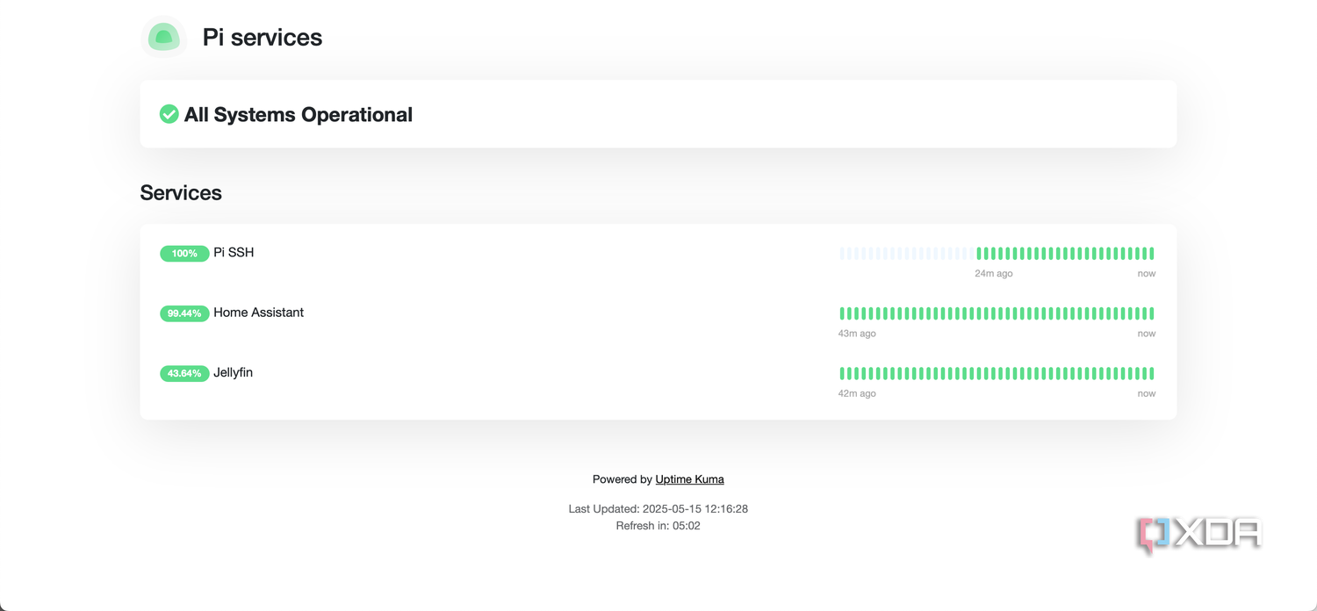Select the Pi SSH service name

pyautogui.click(x=234, y=253)
